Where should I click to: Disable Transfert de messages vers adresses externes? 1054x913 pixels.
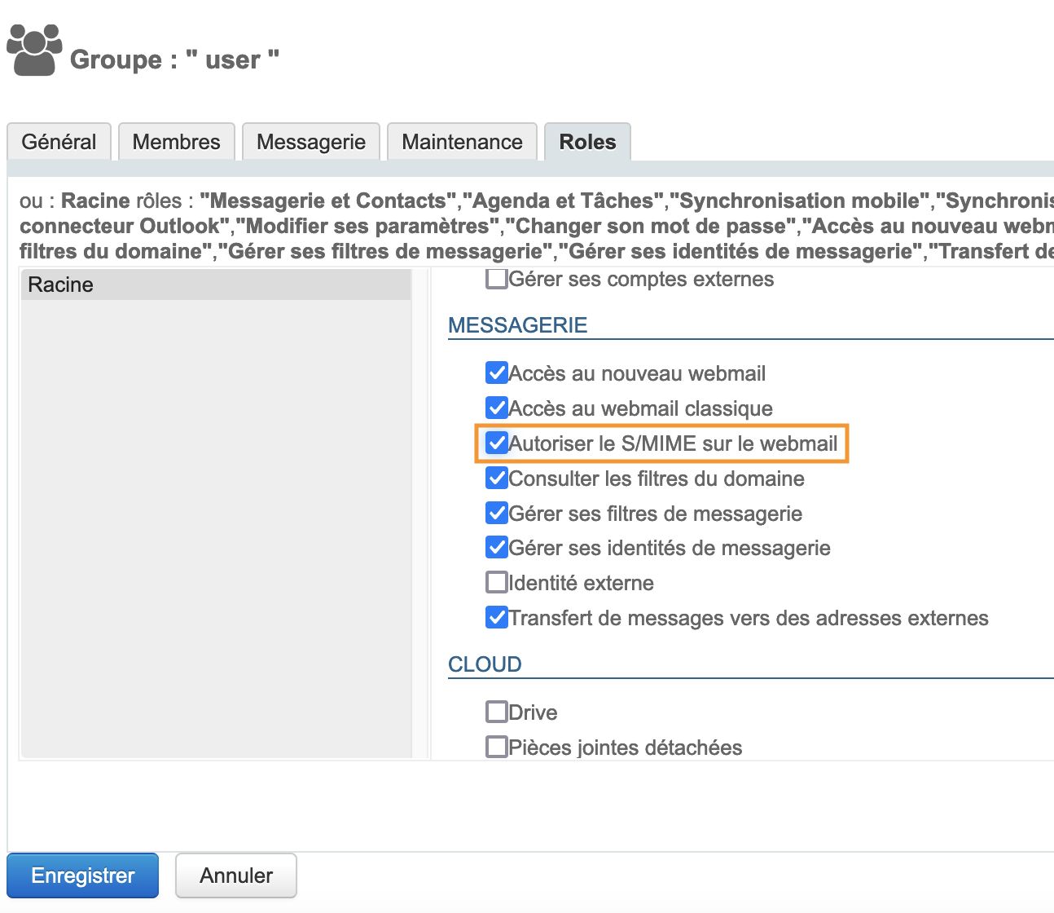tap(496, 617)
